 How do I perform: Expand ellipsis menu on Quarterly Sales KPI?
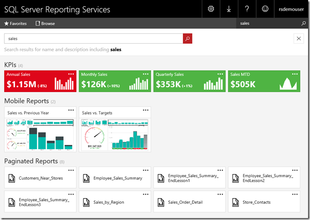click(x=220, y=74)
